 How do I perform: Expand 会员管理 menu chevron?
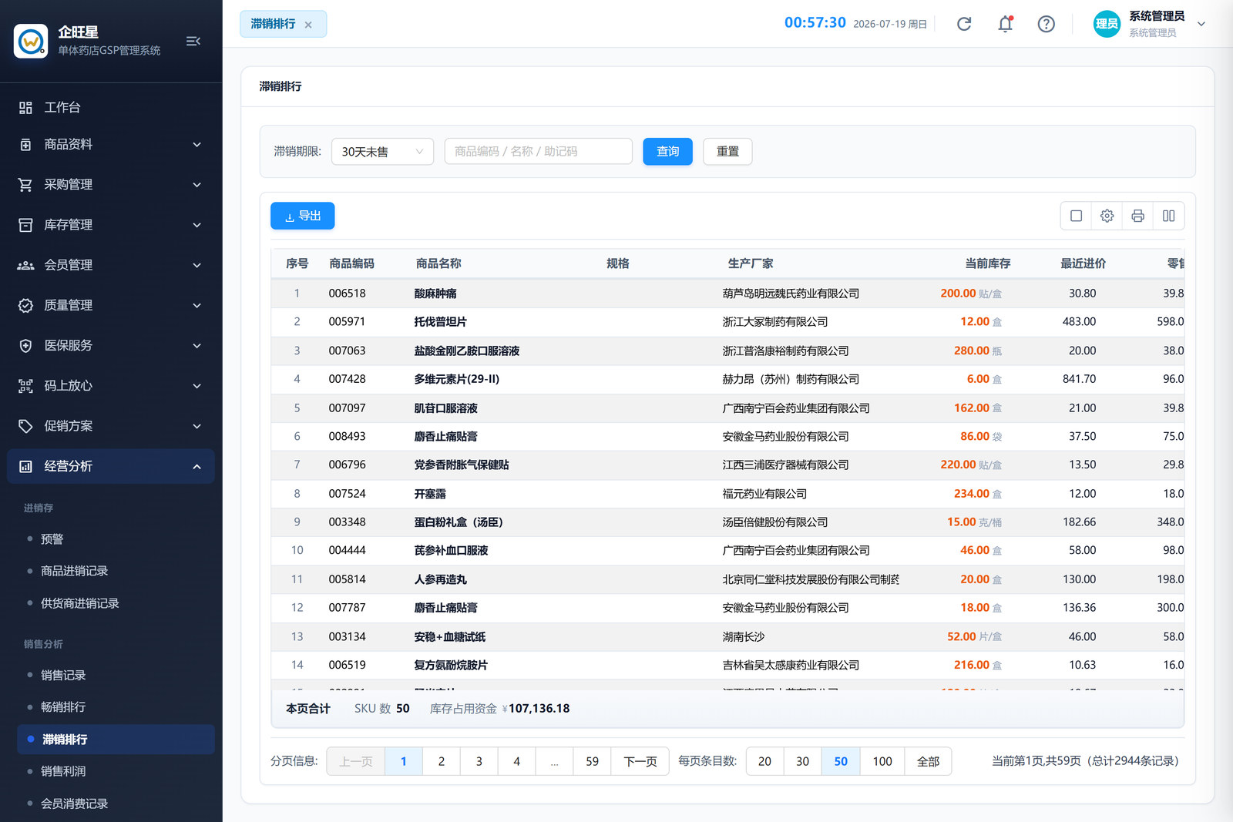coord(197,265)
